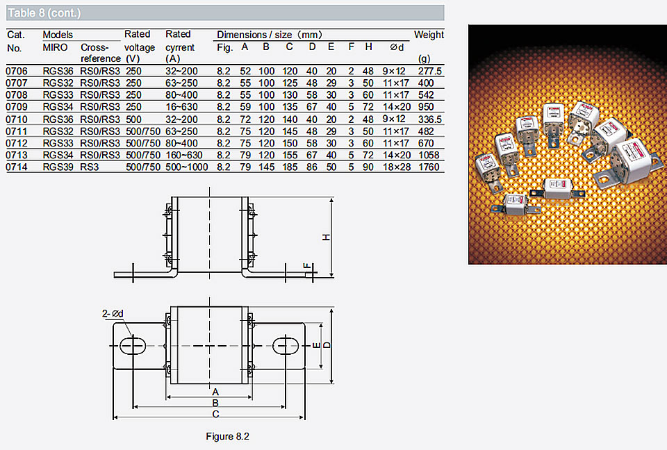Select catalog number 0707 cell
The height and width of the screenshot is (450, 667).
coord(17,83)
